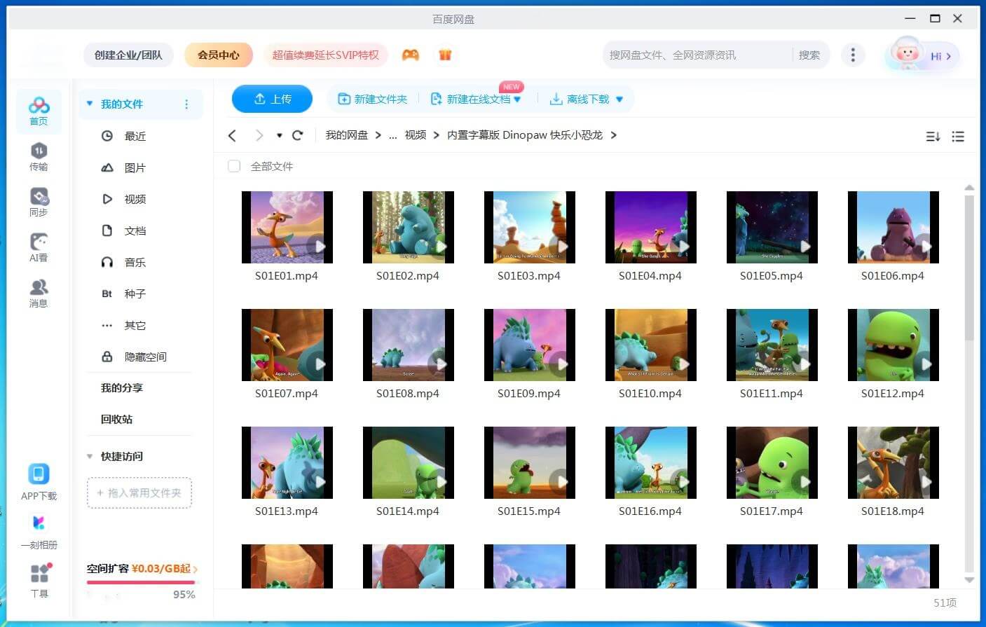This screenshot has width=986, height=627.
Task: Click the gift box icon in header
Action: pyautogui.click(x=445, y=55)
